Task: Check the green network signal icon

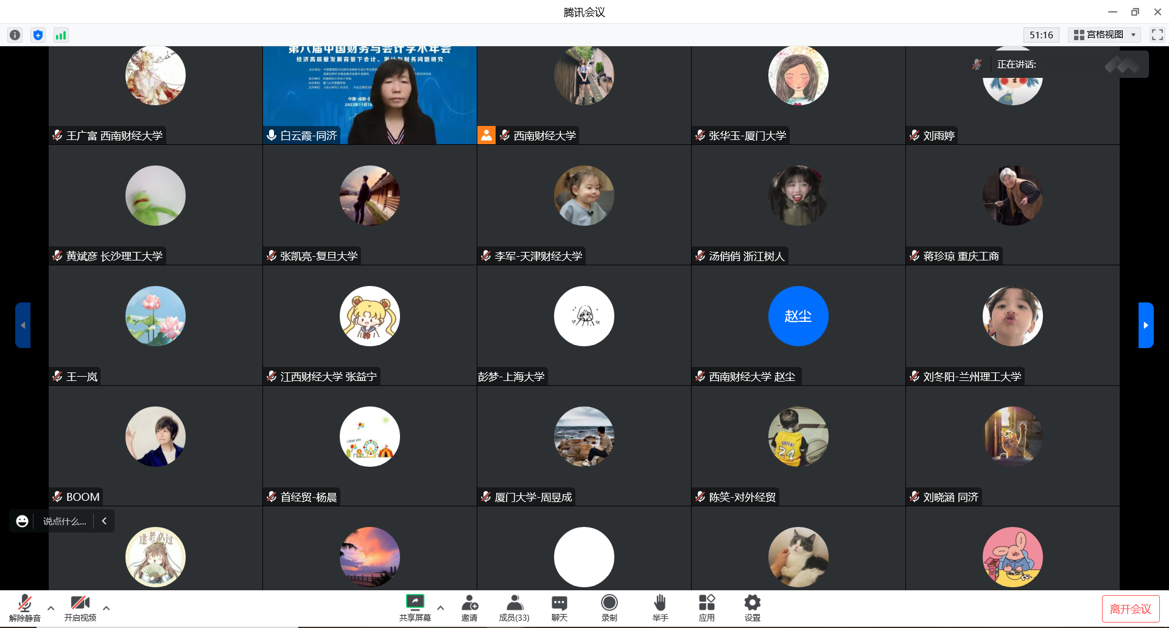Action: tap(61, 35)
